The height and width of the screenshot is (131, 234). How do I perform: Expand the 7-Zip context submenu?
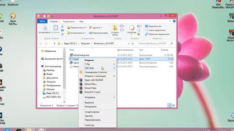click(x=98, y=64)
